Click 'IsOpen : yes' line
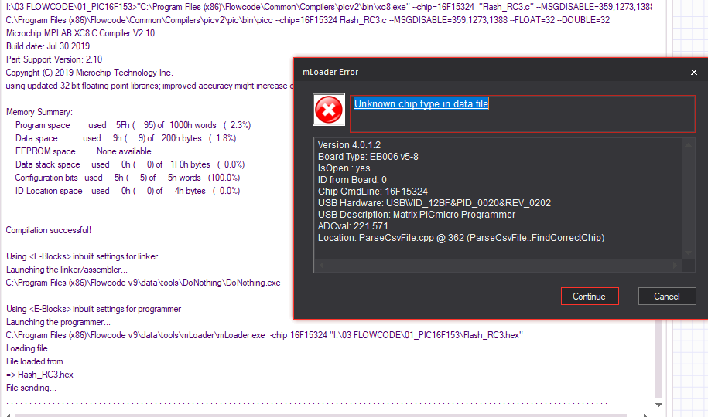The width and height of the screenshot is (708, 417). click(344, 168)
